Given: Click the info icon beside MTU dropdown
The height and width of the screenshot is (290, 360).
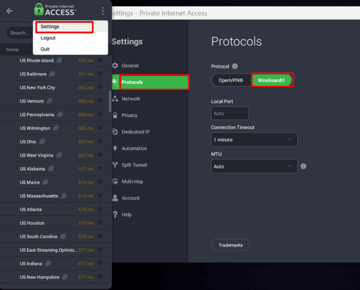Looking at the screenshot, I should tap(303, 167).
